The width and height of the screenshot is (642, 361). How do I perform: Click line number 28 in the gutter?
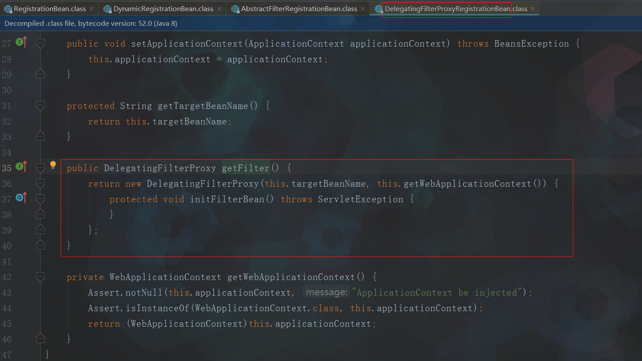(x=7, y=59)
